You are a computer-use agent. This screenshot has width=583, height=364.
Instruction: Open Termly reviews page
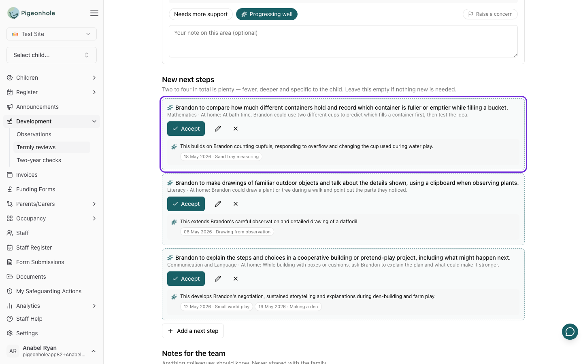(52, 147)
